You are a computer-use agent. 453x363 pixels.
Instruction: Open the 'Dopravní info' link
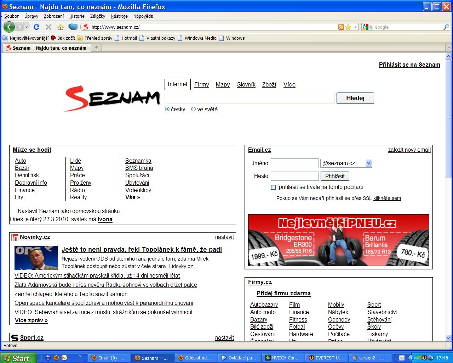coord(31,183)
